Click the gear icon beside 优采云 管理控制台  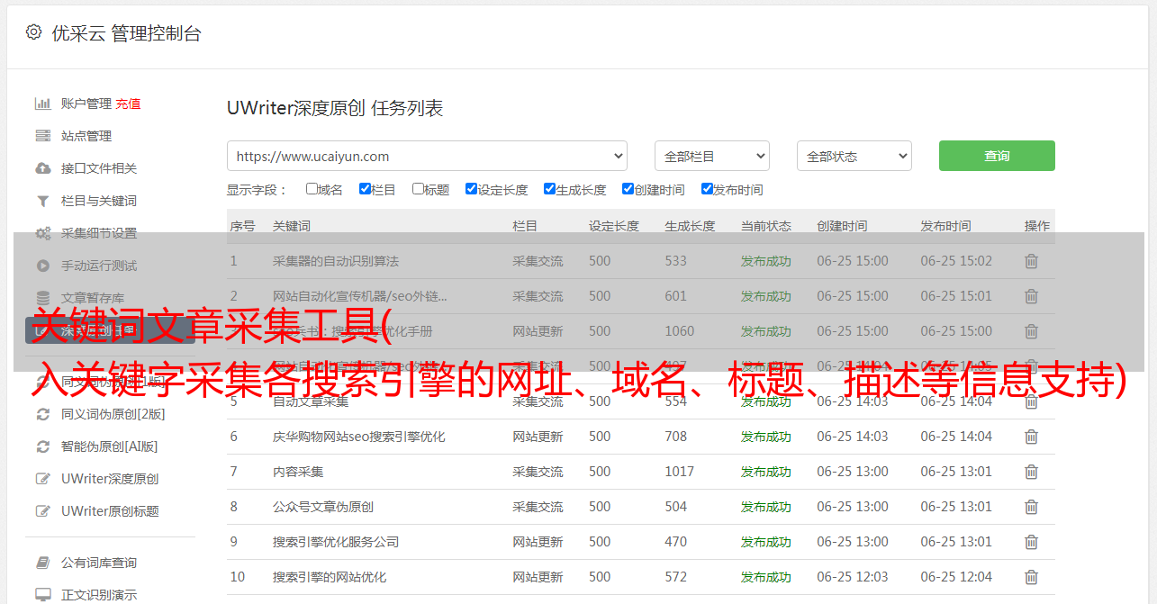pos(33,32)
